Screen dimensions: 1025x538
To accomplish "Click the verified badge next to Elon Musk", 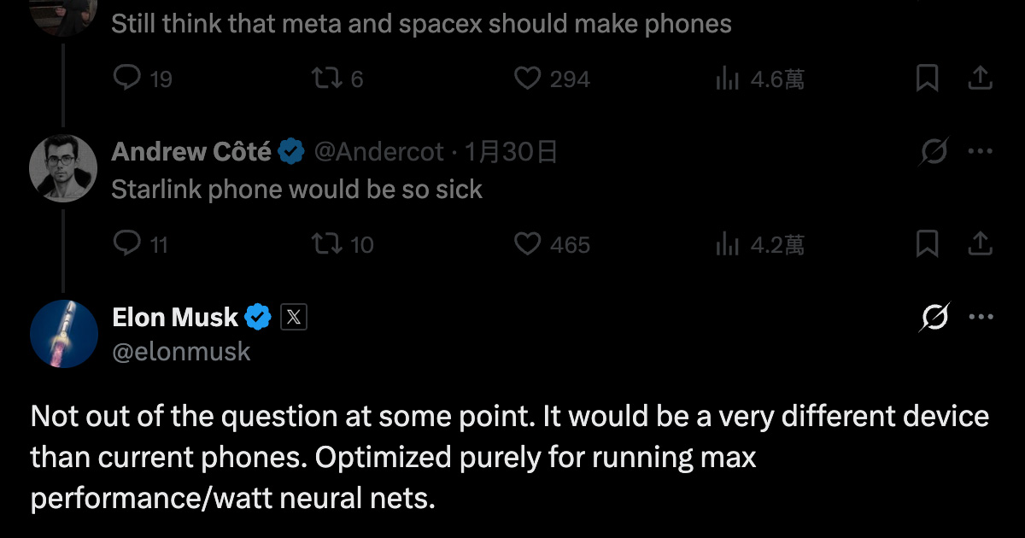I will coord(256,316).
